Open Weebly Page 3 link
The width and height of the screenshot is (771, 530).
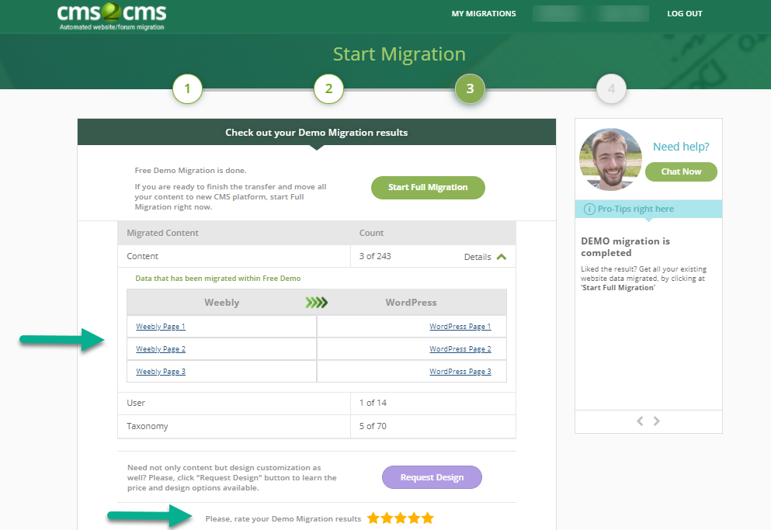[x=160, y=372]
